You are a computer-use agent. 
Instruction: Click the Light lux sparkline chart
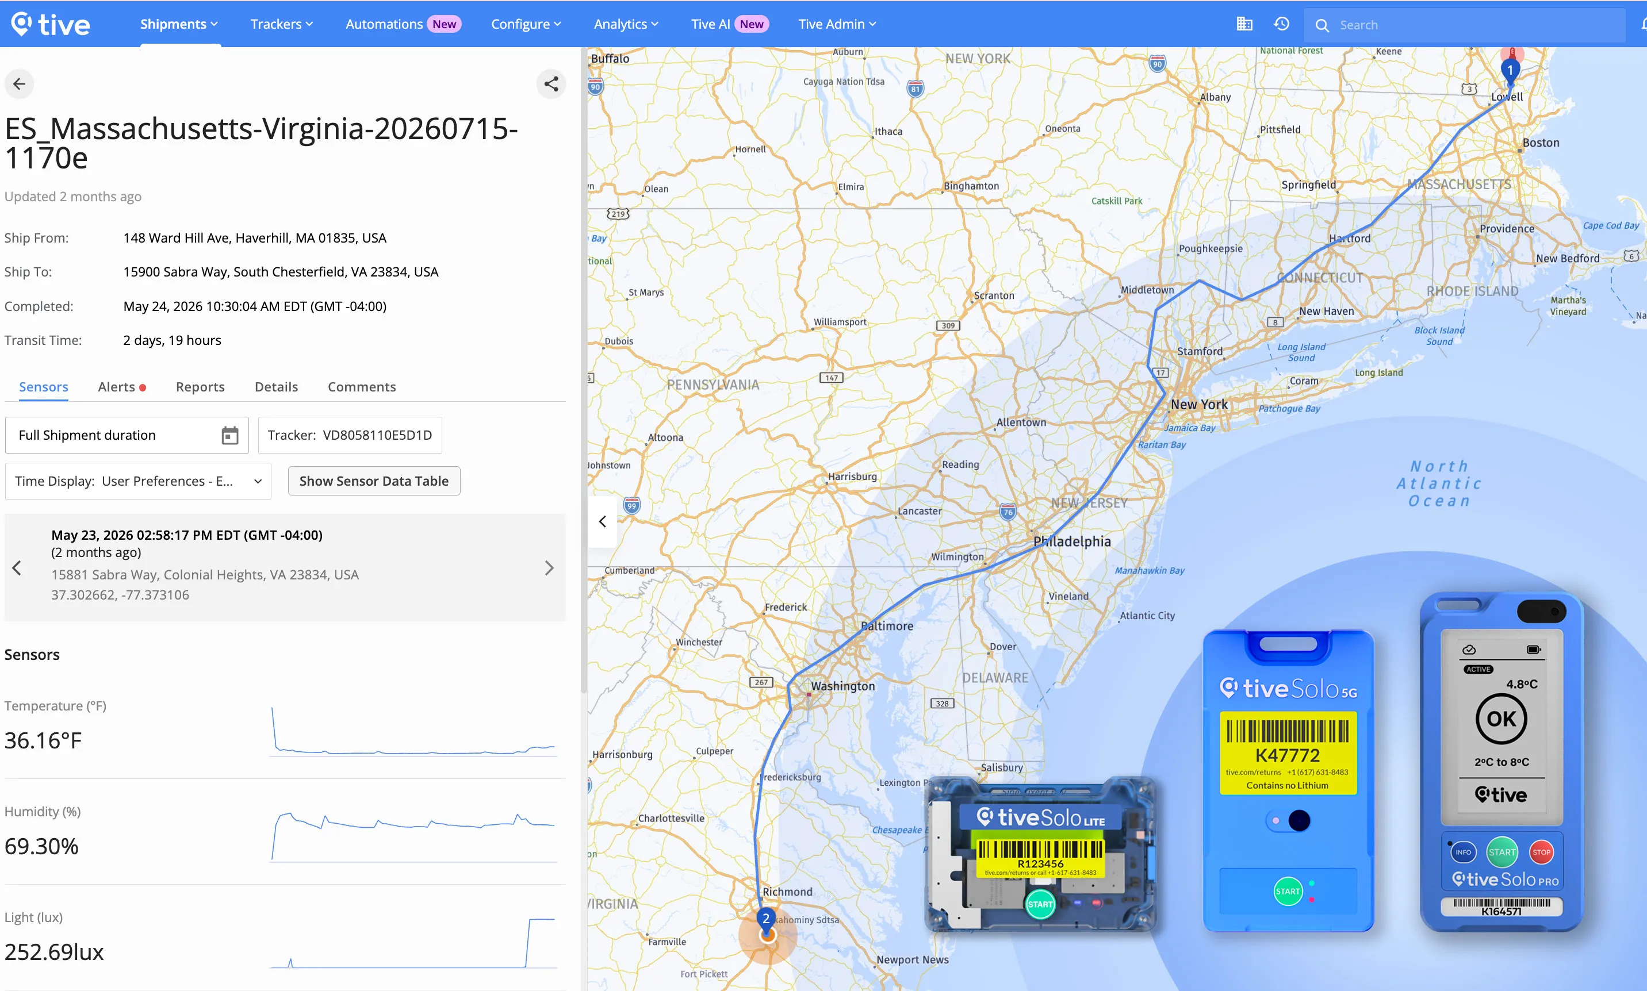413,942
